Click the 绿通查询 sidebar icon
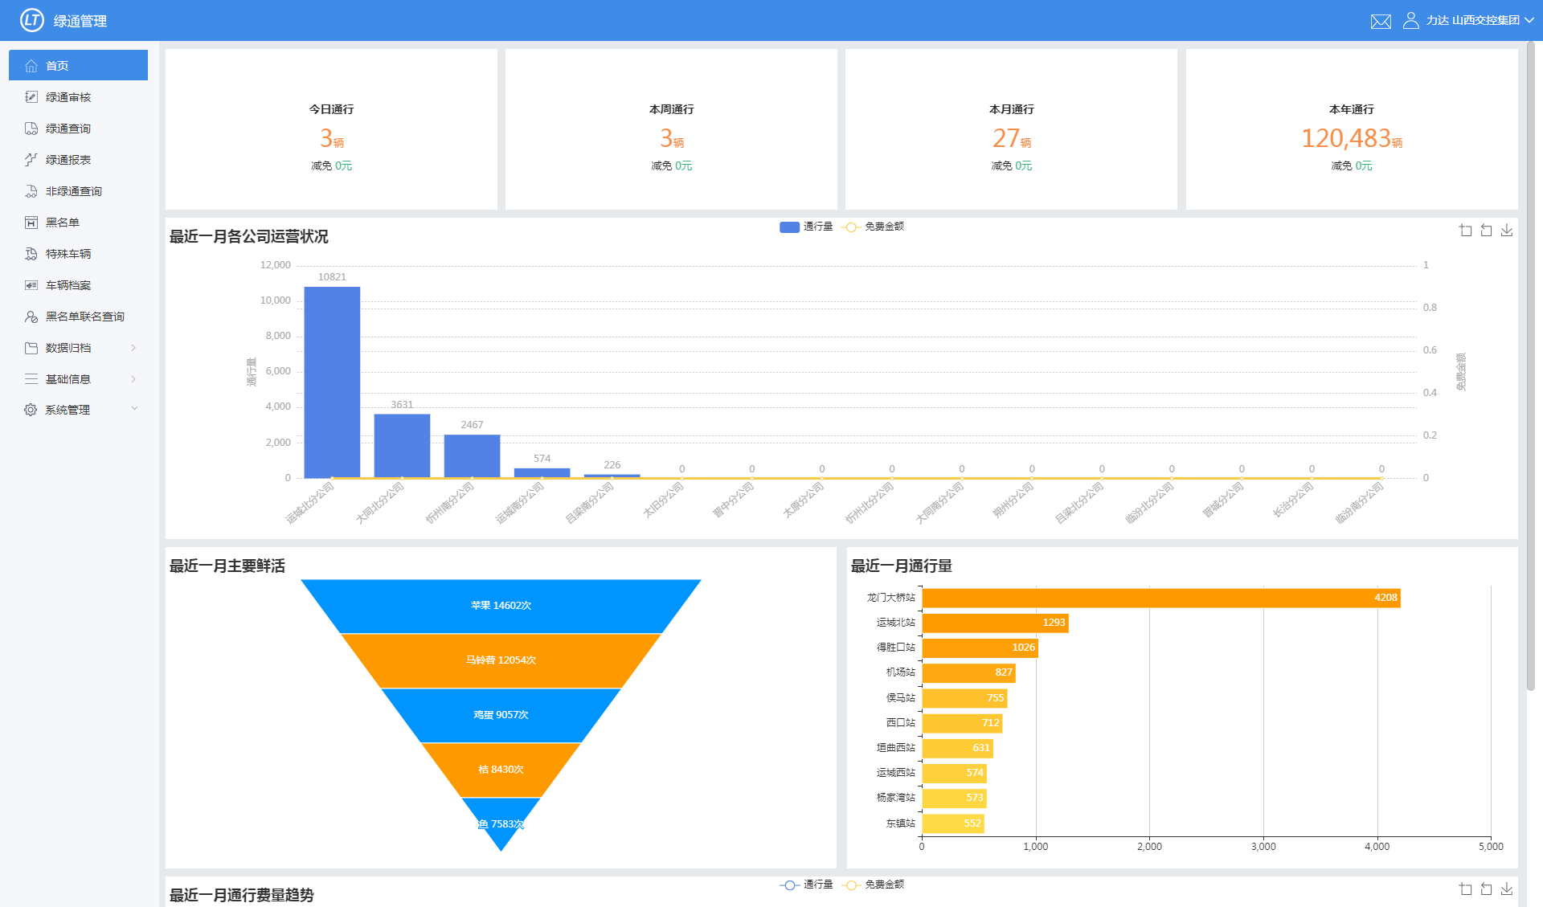This screenshot has width=1543, height=907. [x=31, y=129]
